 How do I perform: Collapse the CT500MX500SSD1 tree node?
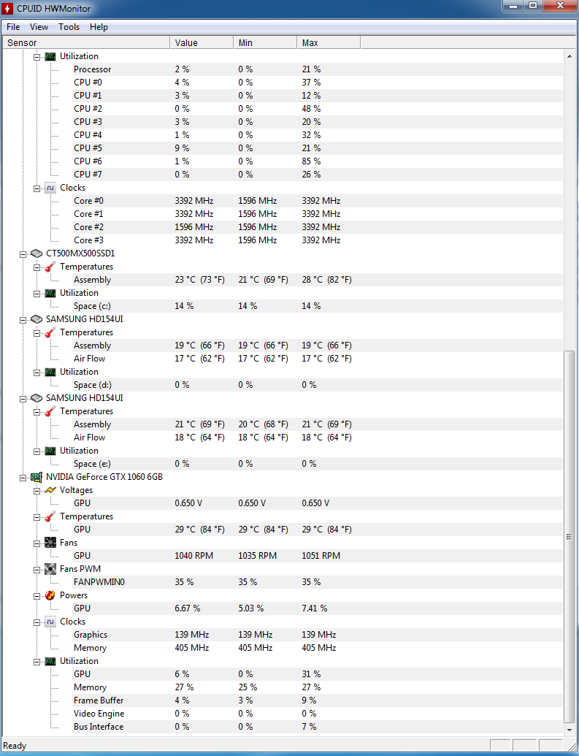[x=23, y=253]
